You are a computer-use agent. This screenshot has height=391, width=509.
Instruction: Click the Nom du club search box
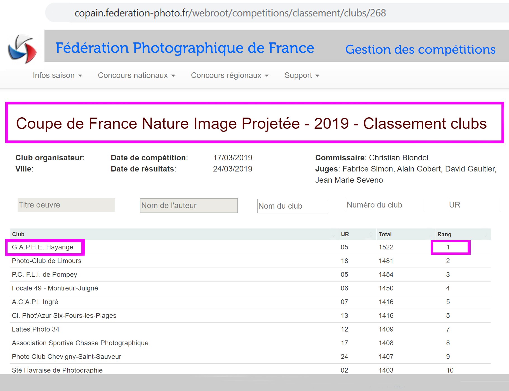pyautogui.click(x=293, y=206)
